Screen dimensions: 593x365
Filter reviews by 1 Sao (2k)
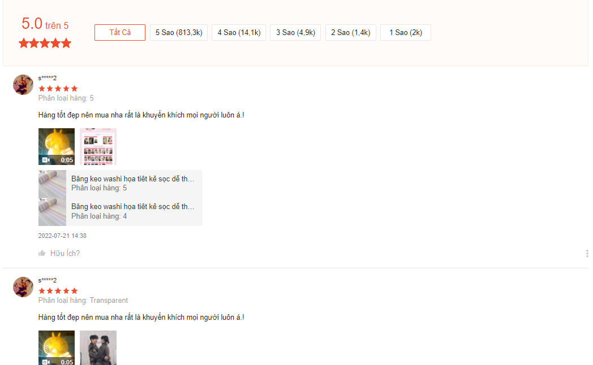405,33
